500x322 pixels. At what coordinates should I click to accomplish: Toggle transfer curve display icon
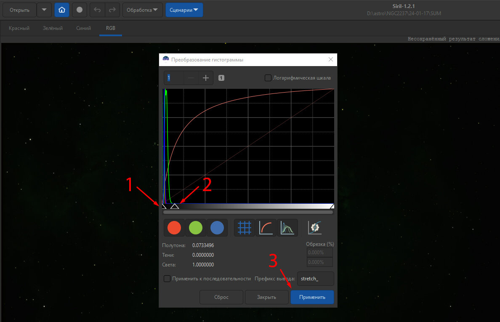(x=266, y=228)
